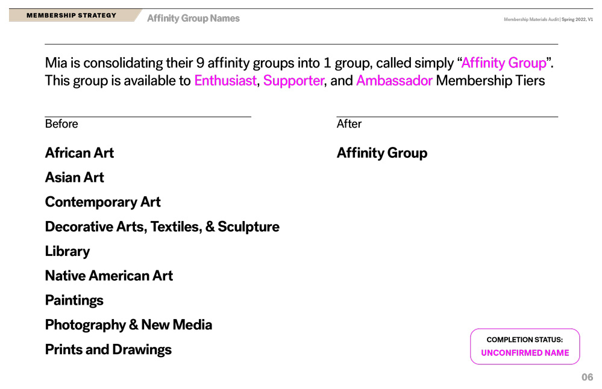Click the After column heading
This screenshot has height=389, width=602.
pyautogui.click(x=349, y=124)
